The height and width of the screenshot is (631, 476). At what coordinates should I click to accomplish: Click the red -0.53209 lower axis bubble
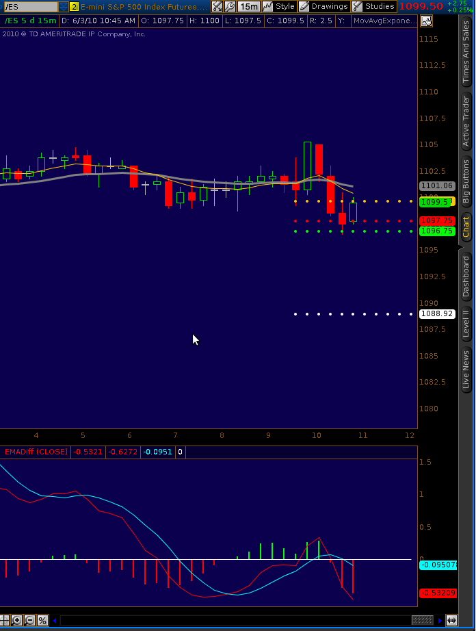(438, 593)
